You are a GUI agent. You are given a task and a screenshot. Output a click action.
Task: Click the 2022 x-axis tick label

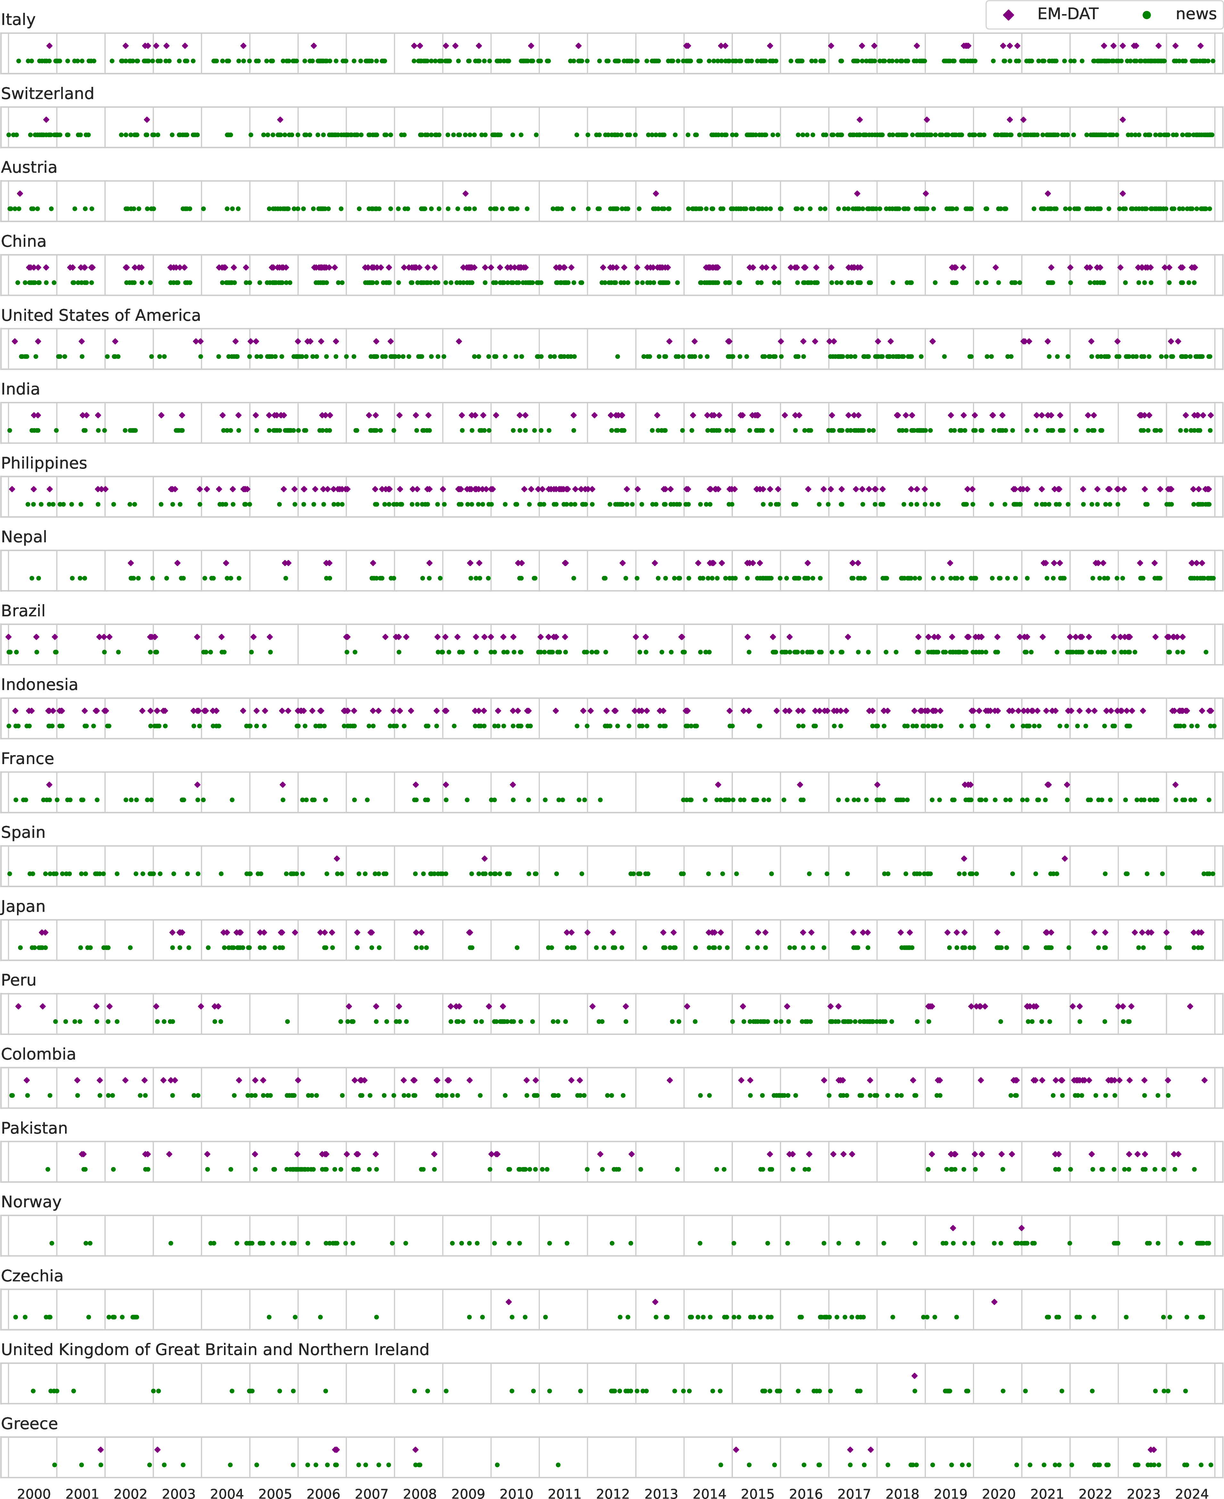1096,1493
